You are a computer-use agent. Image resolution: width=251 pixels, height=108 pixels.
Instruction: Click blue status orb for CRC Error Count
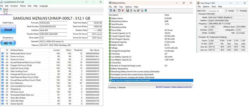(3, 92)
